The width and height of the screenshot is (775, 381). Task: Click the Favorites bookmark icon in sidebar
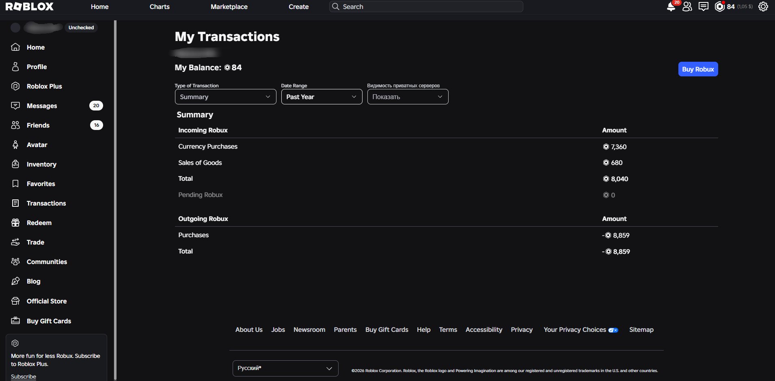coord(15,184)
